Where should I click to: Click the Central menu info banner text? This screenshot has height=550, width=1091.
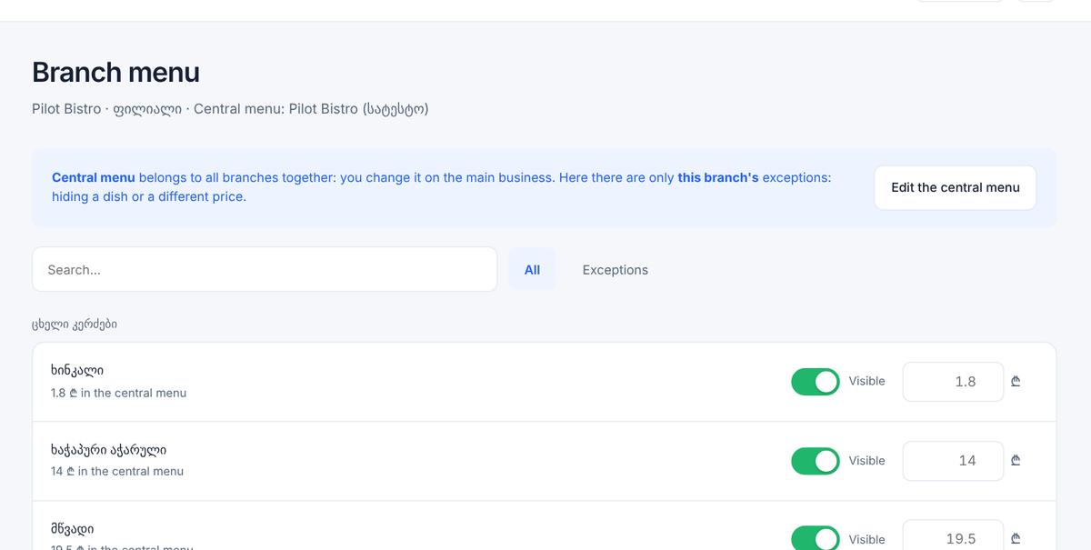point(442,187)
